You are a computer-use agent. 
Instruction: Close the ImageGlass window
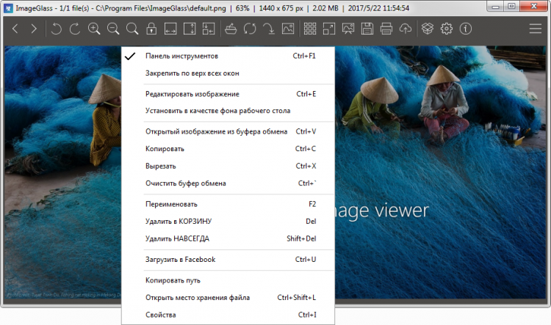pos(533,6)
